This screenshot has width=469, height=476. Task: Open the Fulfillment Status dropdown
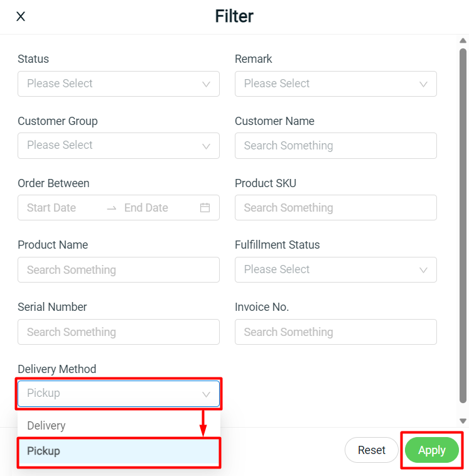(x=336, y=269)
